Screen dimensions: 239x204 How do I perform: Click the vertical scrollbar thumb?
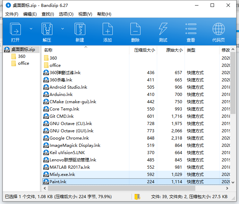pyautogui.click(x=233, y=83)
